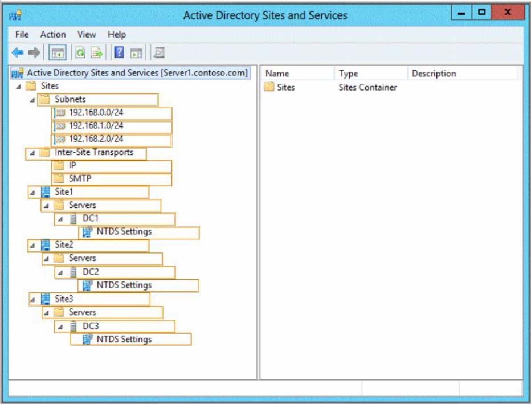Open the File menu

(x=22, y=35)
